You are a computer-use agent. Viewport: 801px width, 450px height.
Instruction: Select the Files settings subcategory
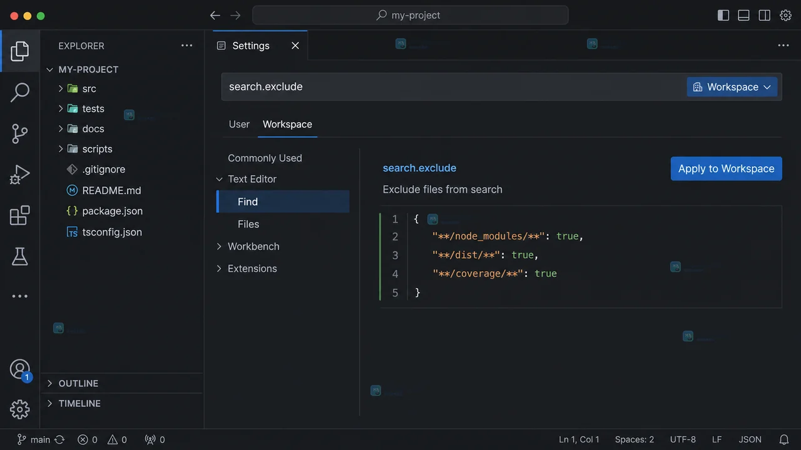248,224
